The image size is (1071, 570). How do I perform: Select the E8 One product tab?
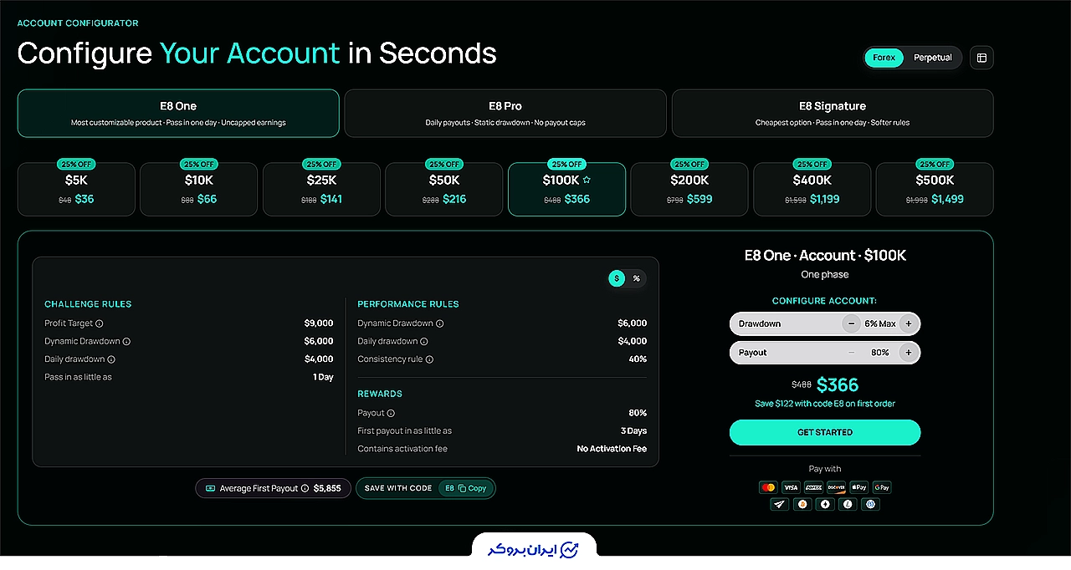pos(178,113)
